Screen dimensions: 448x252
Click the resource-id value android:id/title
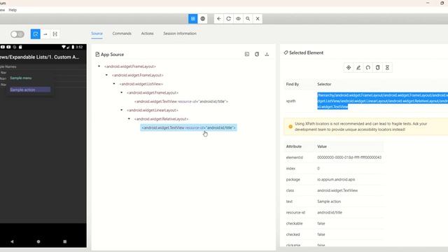tap(330, 212)
